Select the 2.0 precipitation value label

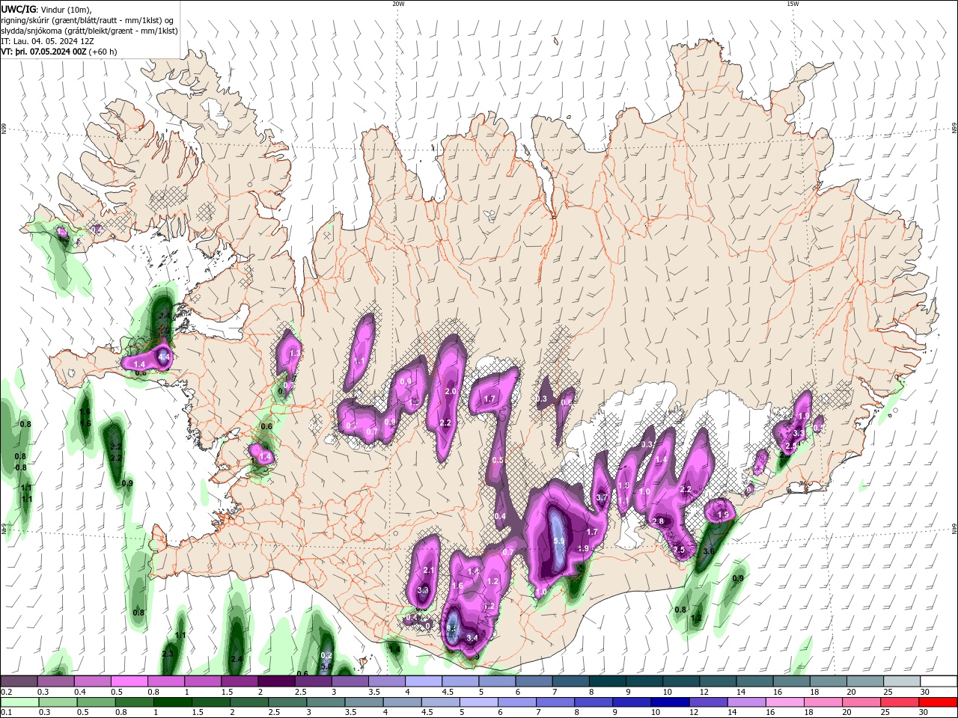tap(451, 391)
